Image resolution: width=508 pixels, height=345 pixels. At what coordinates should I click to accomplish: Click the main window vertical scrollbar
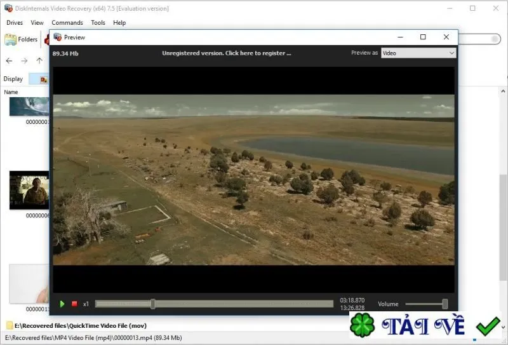[x=503, y=227]
